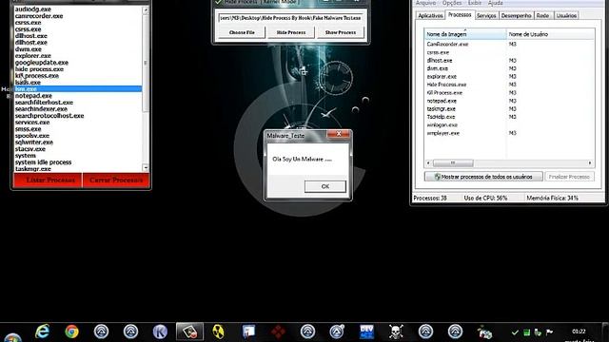The height and width of the screenshot is (342, 609).
Task: Open the red diamond icon on taskbar
Action: [x=278, y=332]
